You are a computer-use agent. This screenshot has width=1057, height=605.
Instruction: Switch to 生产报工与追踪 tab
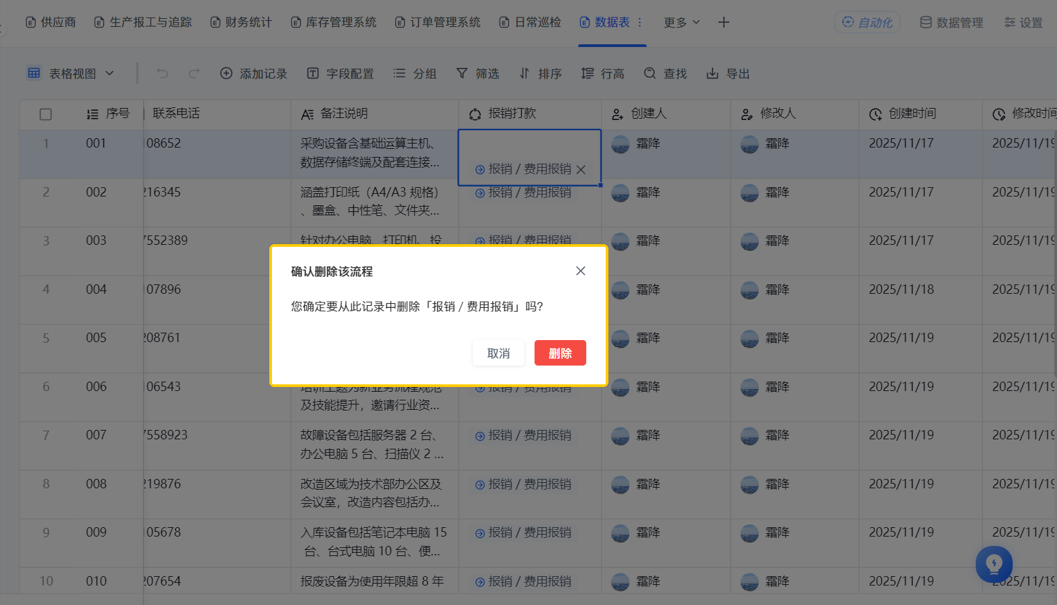(143, 22)
